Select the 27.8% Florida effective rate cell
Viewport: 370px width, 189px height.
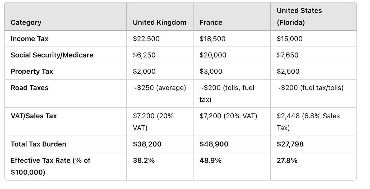pos(287,160)
